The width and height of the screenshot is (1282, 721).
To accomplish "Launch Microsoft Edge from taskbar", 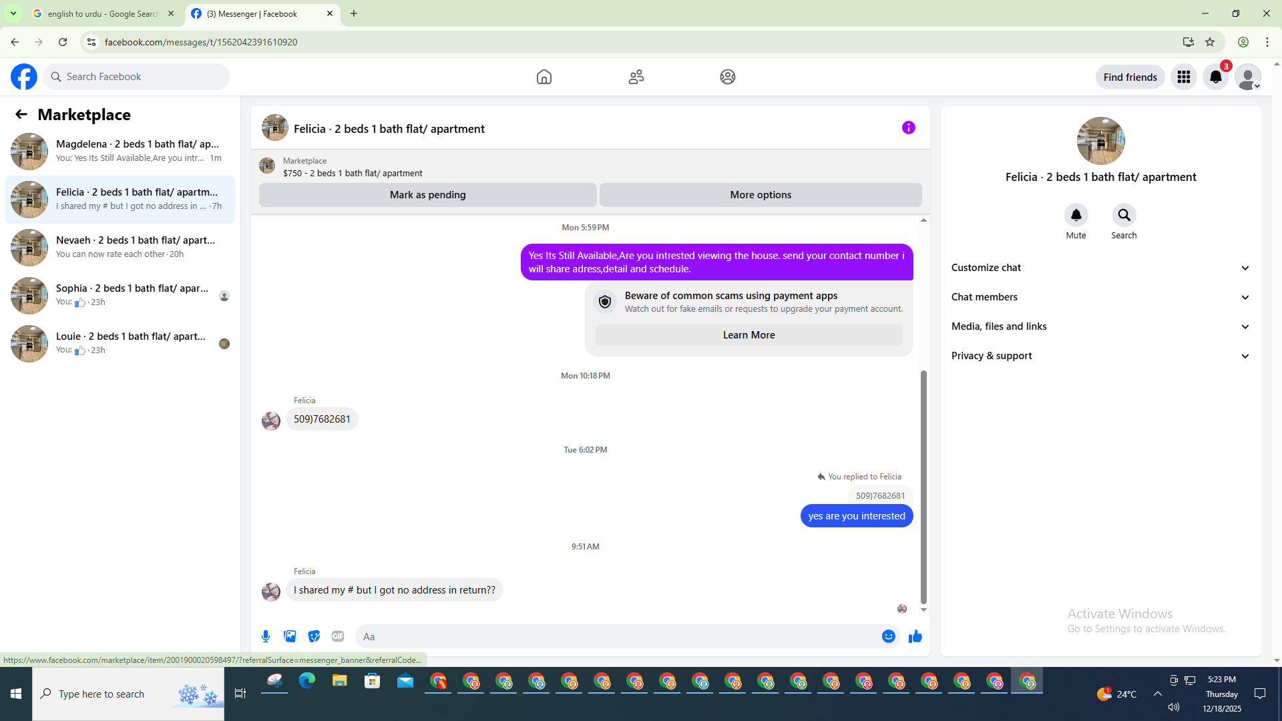I will coord(307,681).
